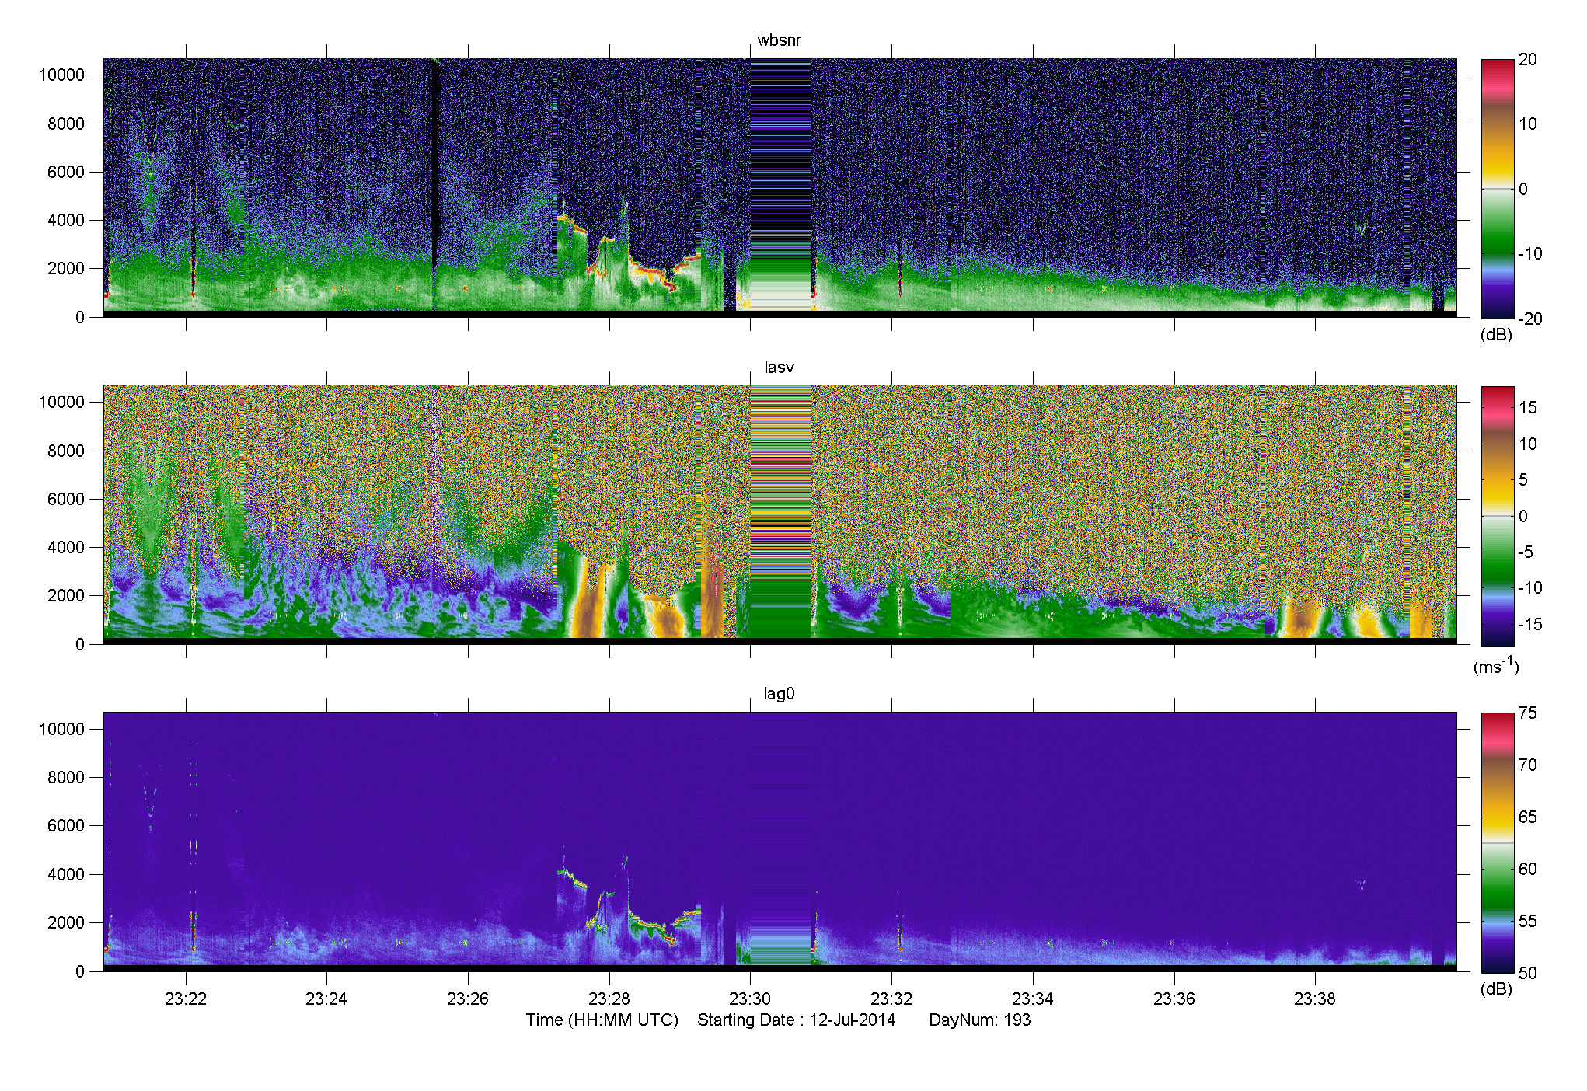Click the 8000 height label on lasv plot

(x=66, y=451)
